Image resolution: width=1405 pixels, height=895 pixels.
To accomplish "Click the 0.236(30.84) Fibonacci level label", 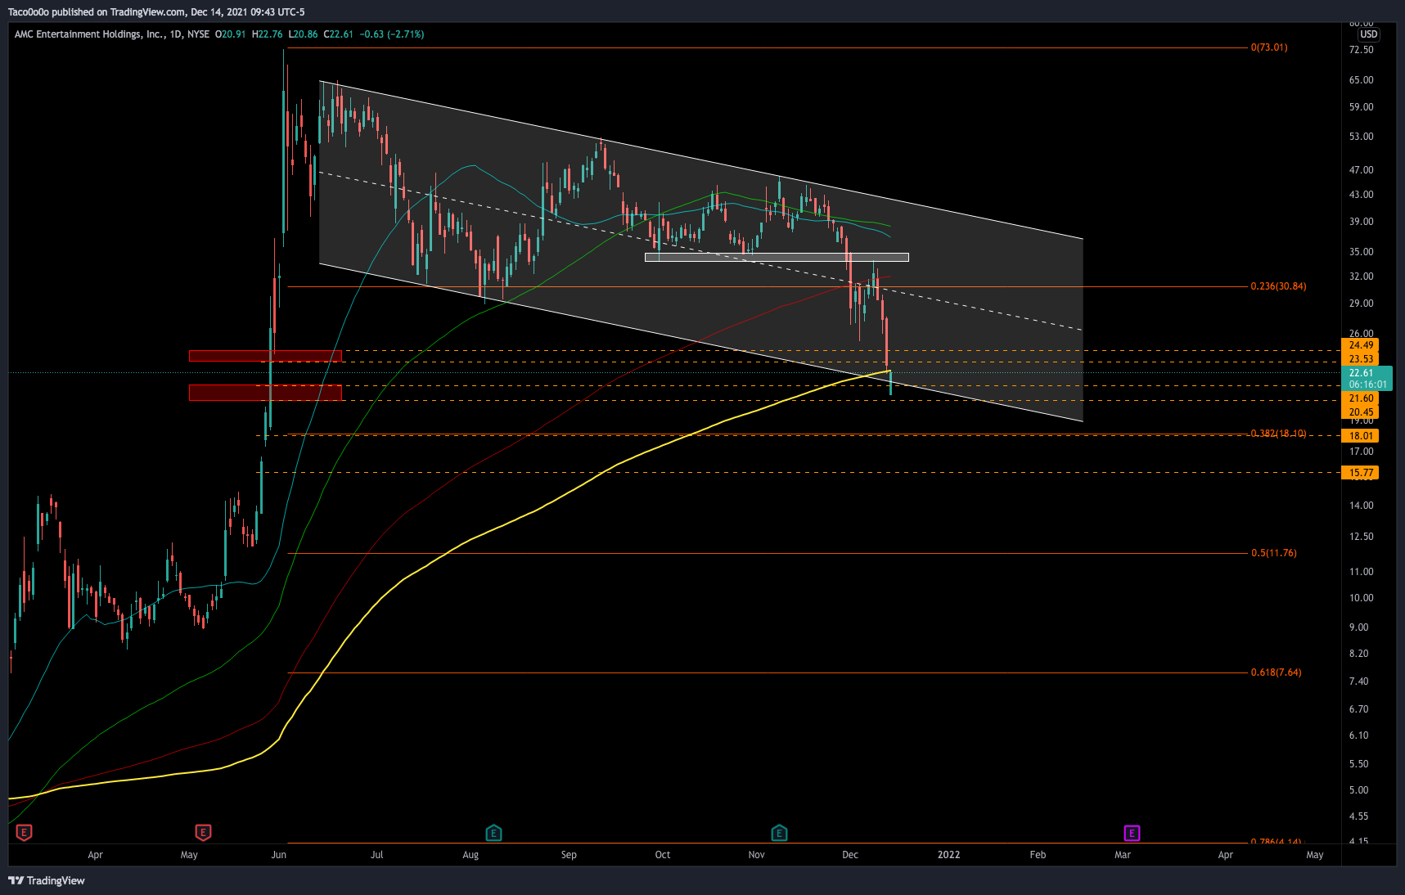I will 1278,286.
